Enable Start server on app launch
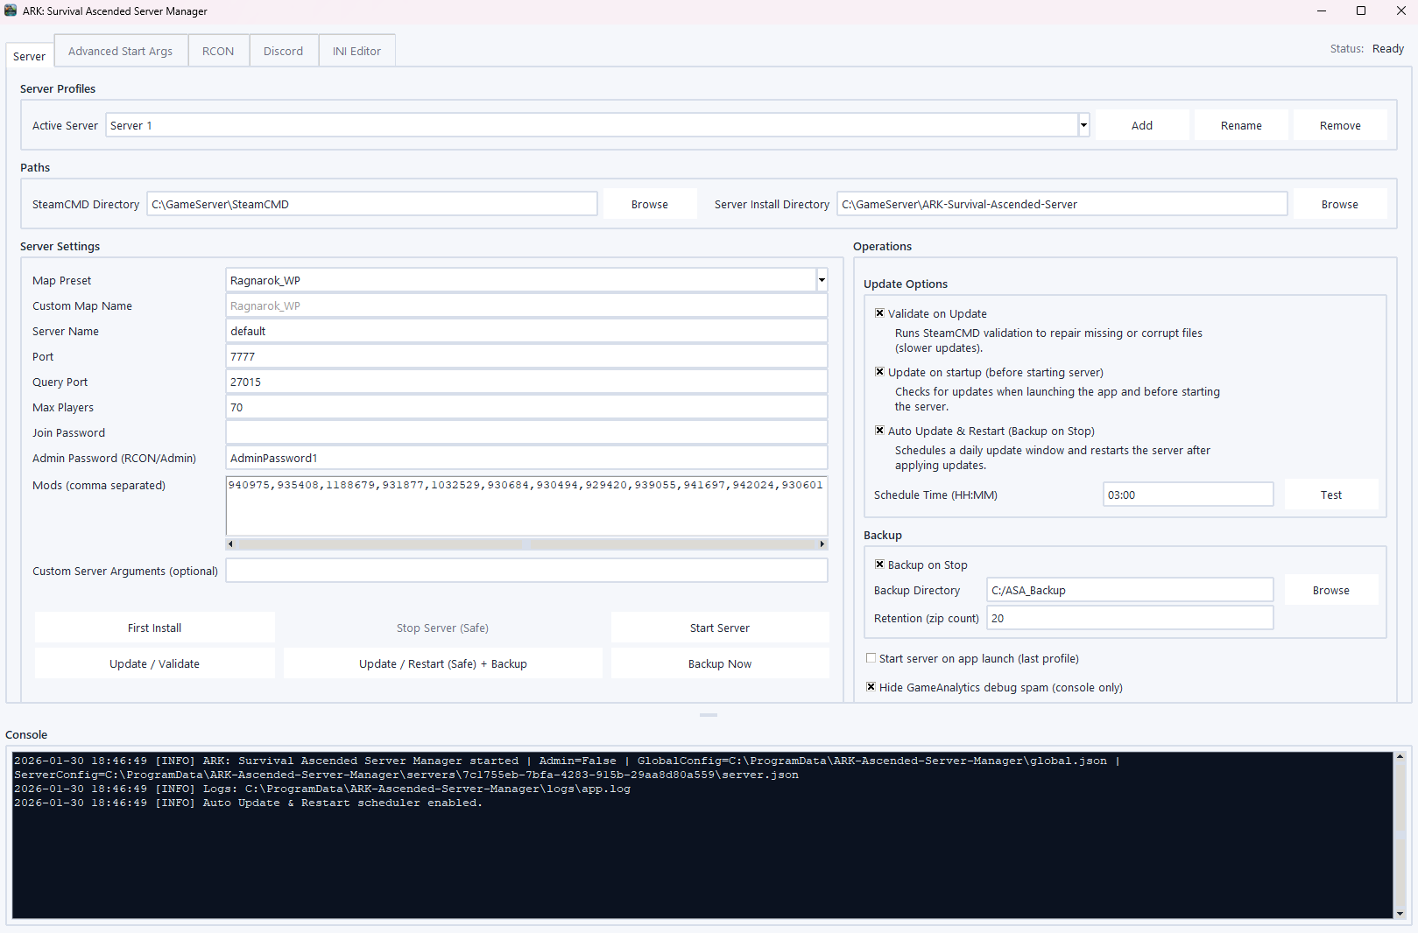This screenshot has width=1418, height=933. coord(871,658)
